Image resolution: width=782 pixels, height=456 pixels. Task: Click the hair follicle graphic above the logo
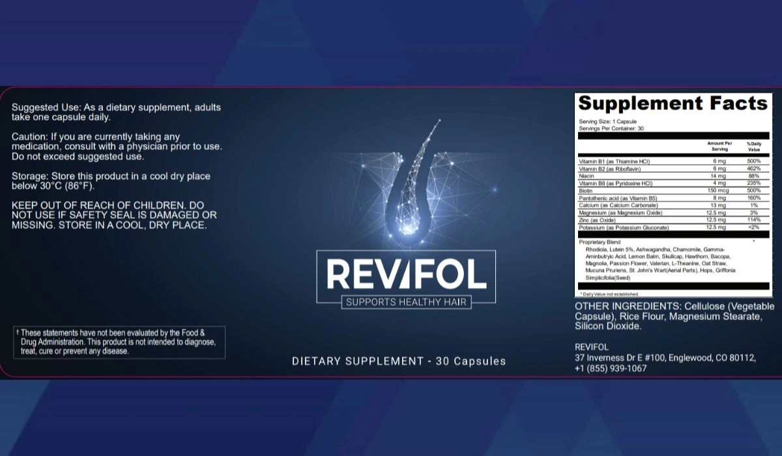click(x=408, y=185)
